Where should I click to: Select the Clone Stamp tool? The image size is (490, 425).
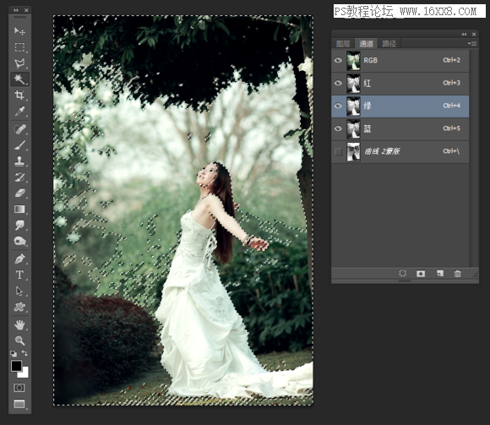[19, 161]
